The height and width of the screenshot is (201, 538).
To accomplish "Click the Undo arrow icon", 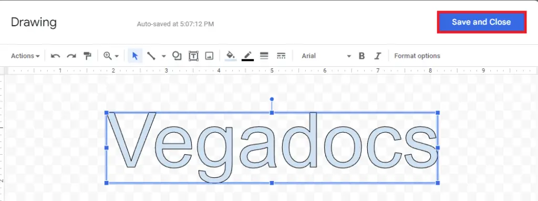I will 55,56.
